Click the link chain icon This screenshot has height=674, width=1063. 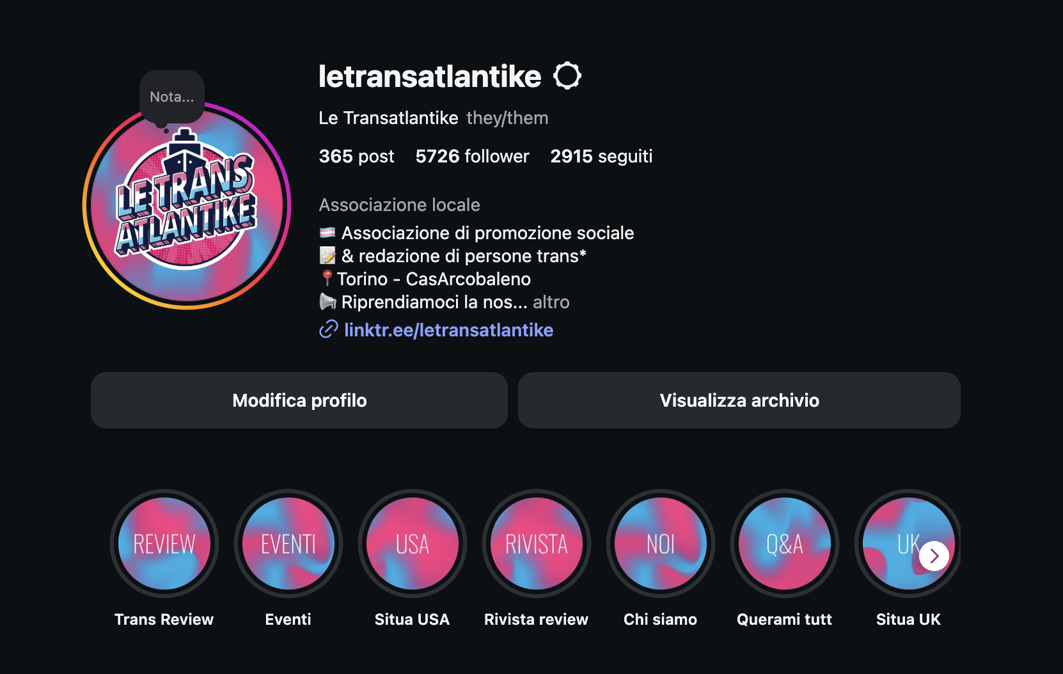coord(328,330)
